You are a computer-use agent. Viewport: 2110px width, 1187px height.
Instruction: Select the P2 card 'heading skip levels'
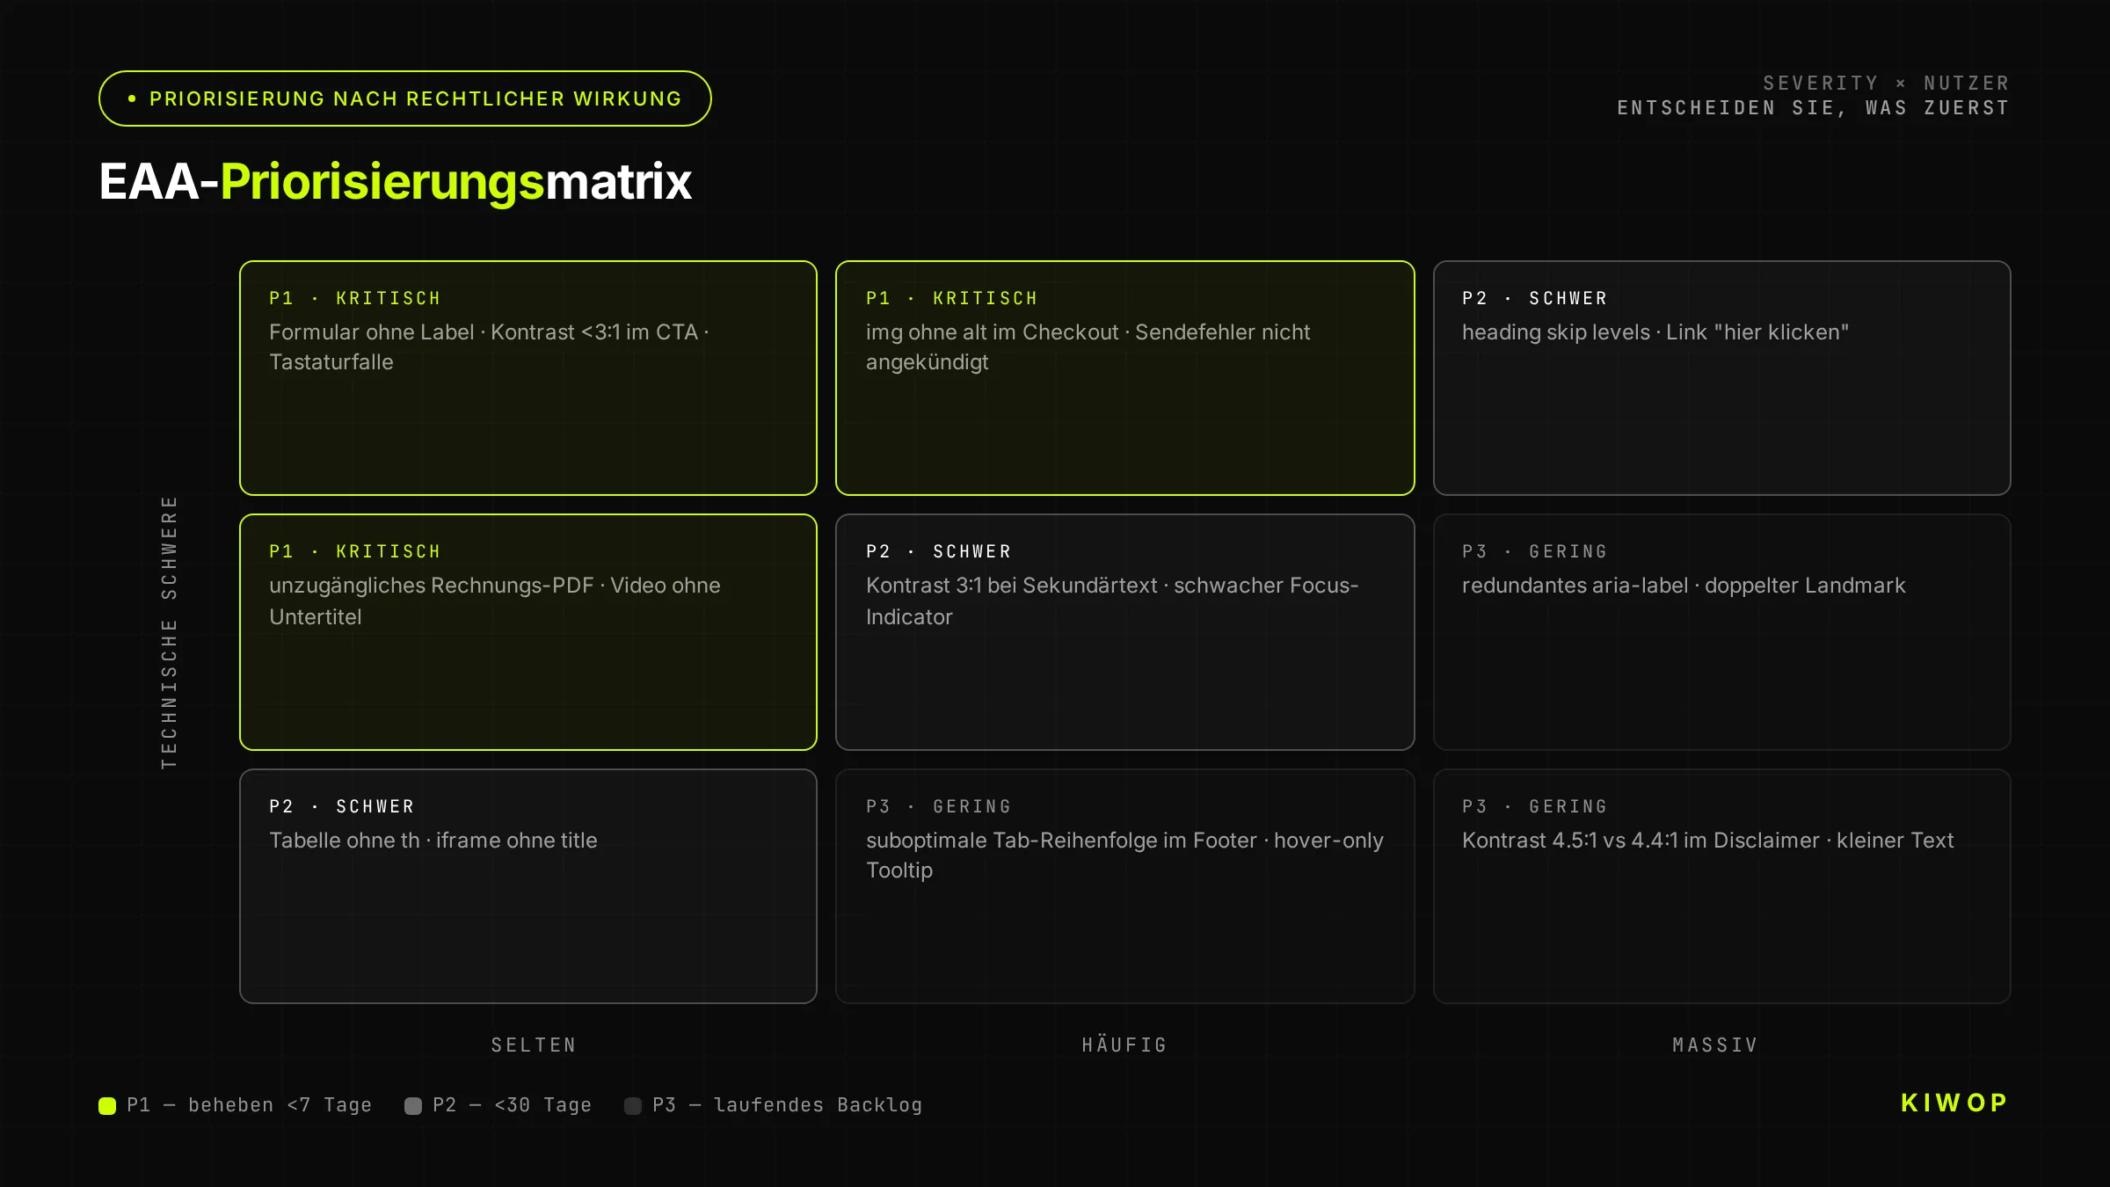click(1721, 378)
